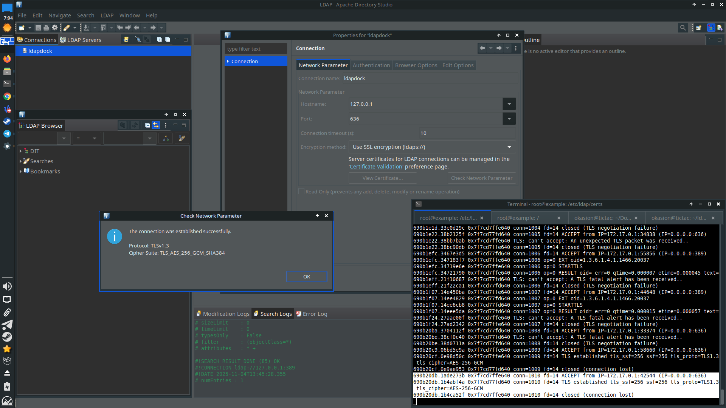
Task: Enable the Read-Only connection checkbox
Action: point(301,192)
